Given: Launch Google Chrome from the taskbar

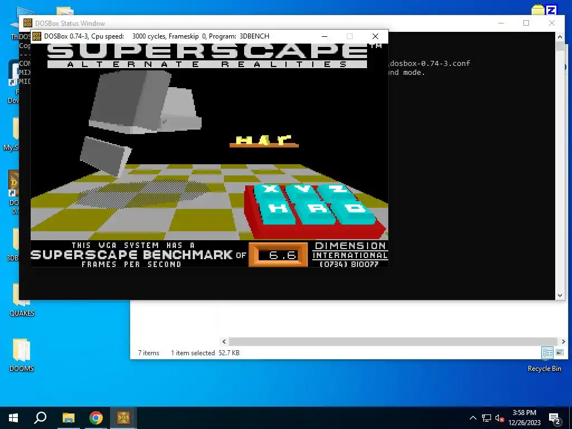Looking at the screenshot, I should (96, 418).
